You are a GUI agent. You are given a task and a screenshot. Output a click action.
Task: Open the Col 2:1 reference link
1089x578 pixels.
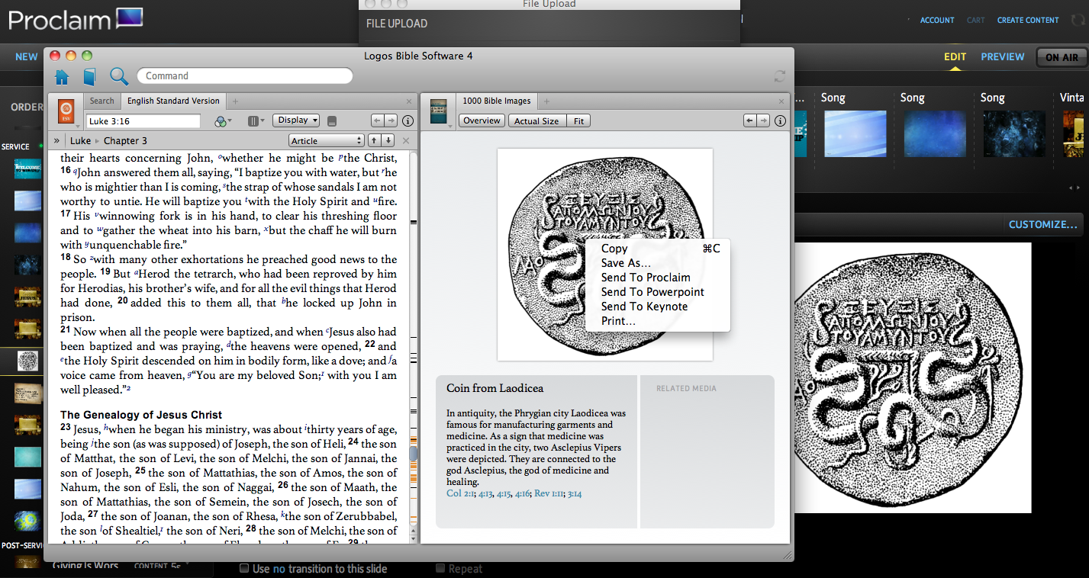pyautogui.click(x=461, y=493)
